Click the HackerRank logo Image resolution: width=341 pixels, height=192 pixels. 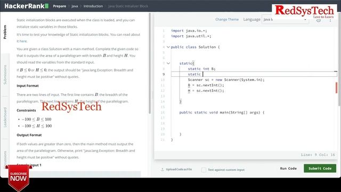(x=26, y=6)
